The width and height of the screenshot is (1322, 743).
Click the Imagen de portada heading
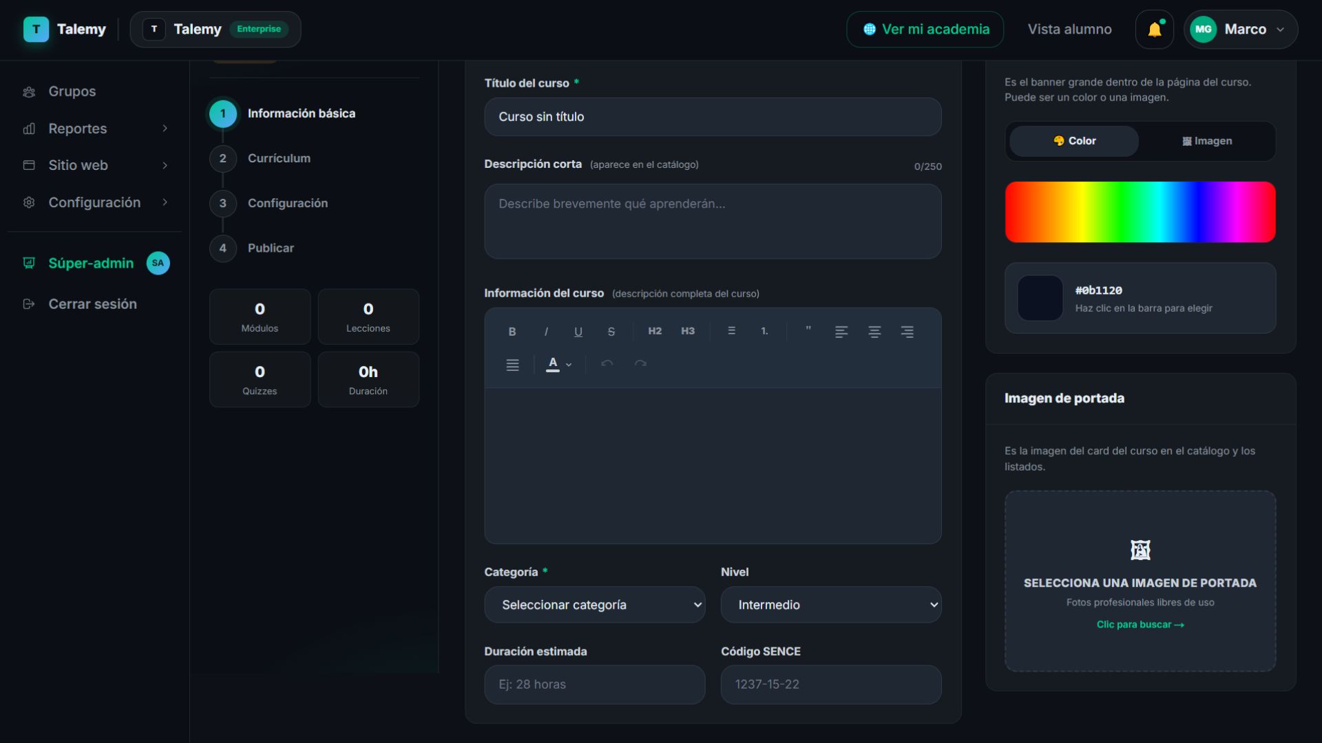1064,398
